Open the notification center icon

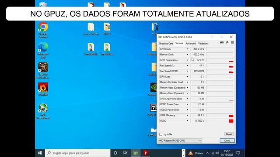point(238,153)
